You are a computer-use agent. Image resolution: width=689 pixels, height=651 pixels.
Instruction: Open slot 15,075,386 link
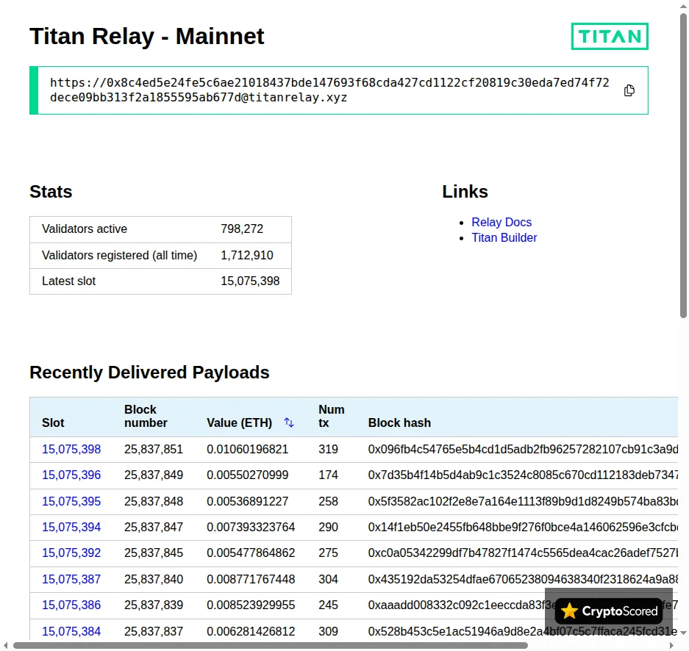pos(71,605)
